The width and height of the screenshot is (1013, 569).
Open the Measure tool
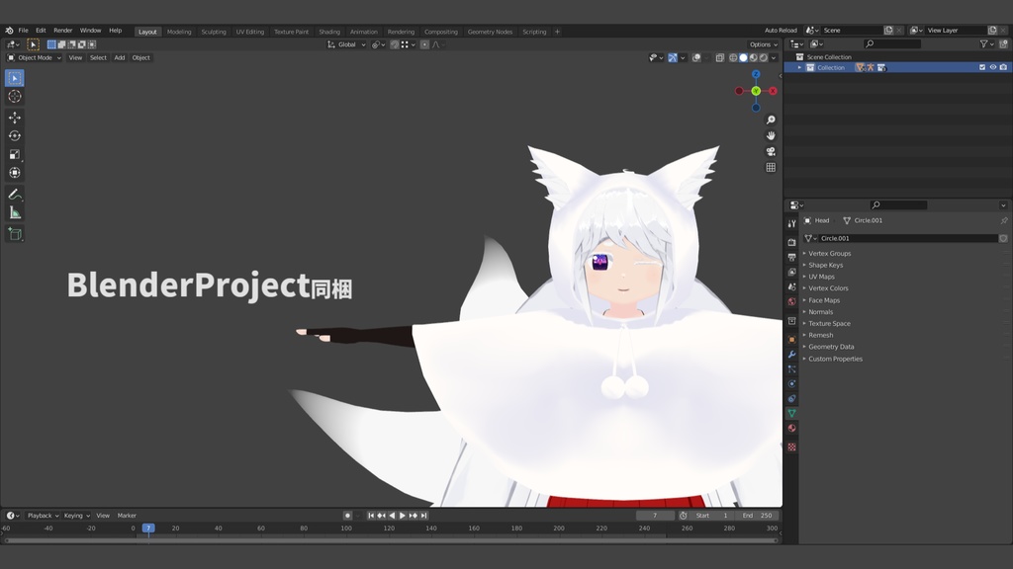click(x=15, y=210)
